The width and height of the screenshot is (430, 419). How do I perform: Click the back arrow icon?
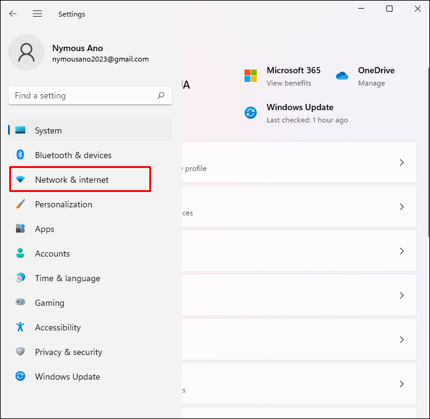pos(13,14)
